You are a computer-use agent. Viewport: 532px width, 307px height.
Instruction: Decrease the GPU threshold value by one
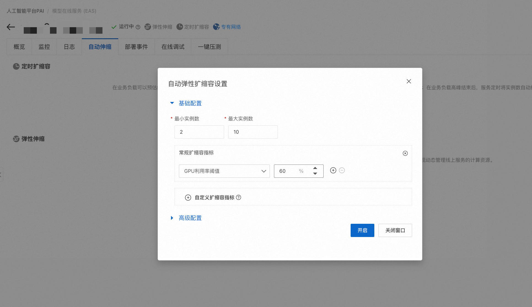click(315, 174)
